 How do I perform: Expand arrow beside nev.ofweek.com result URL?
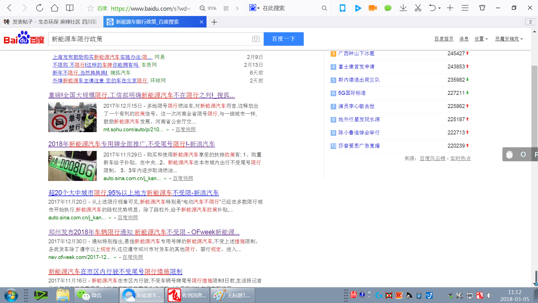click(115, 258)
